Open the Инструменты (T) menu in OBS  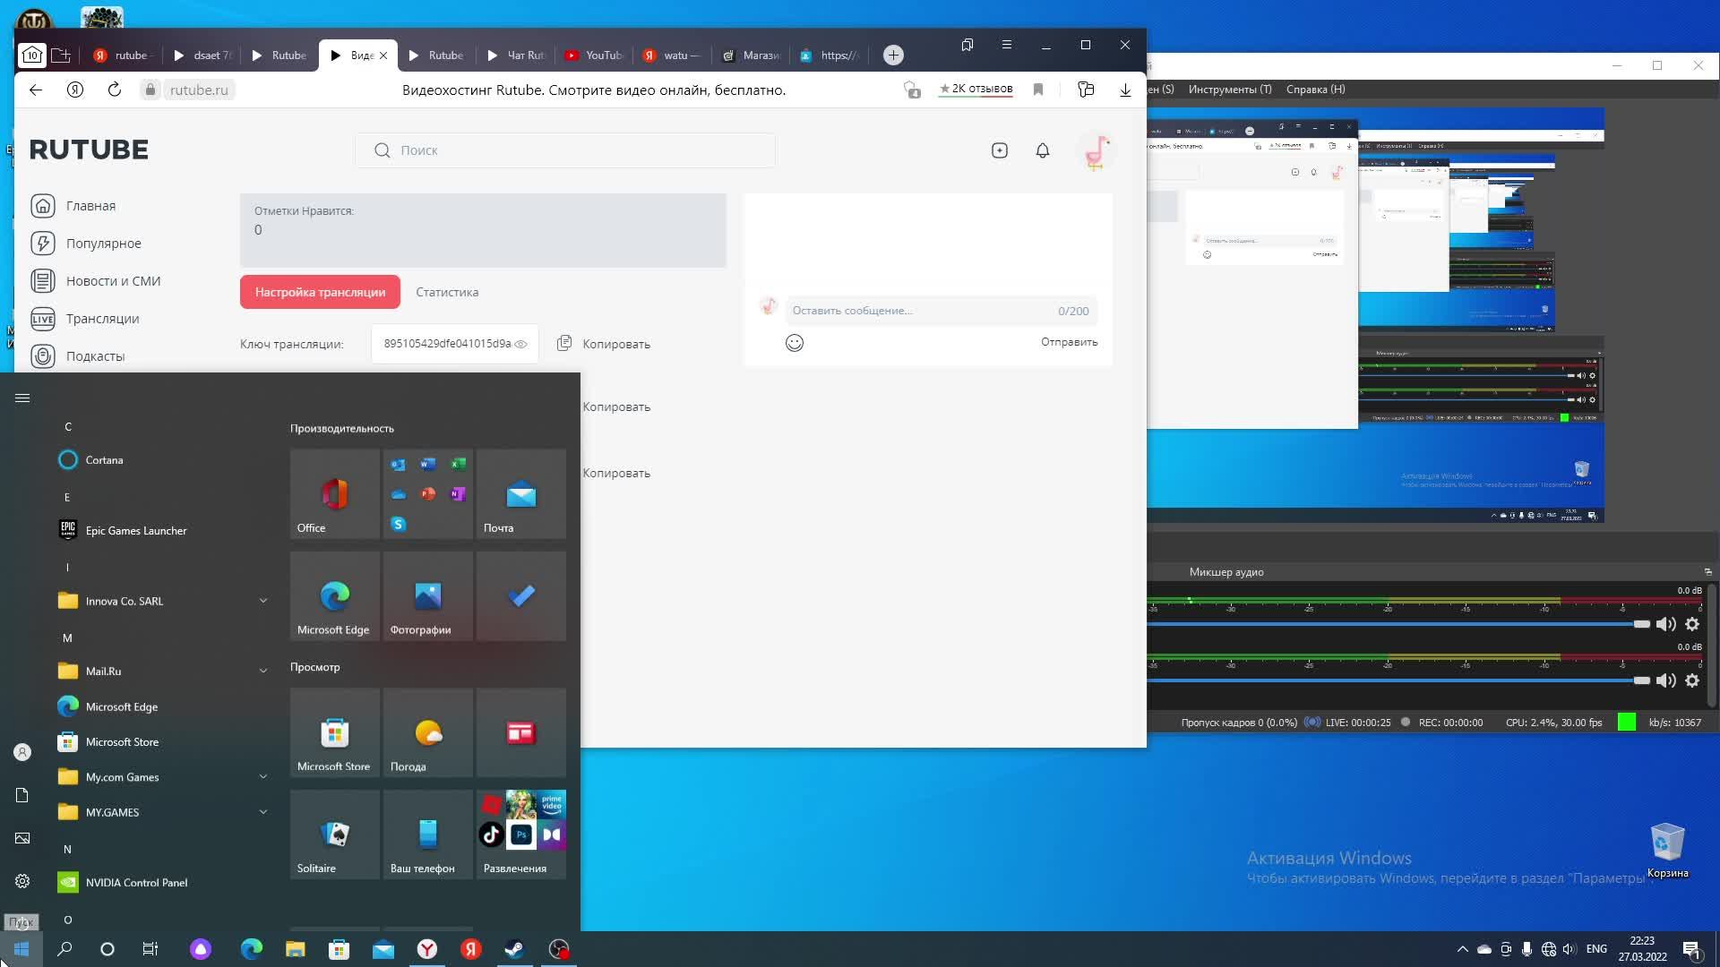(x=1229, y=90)
